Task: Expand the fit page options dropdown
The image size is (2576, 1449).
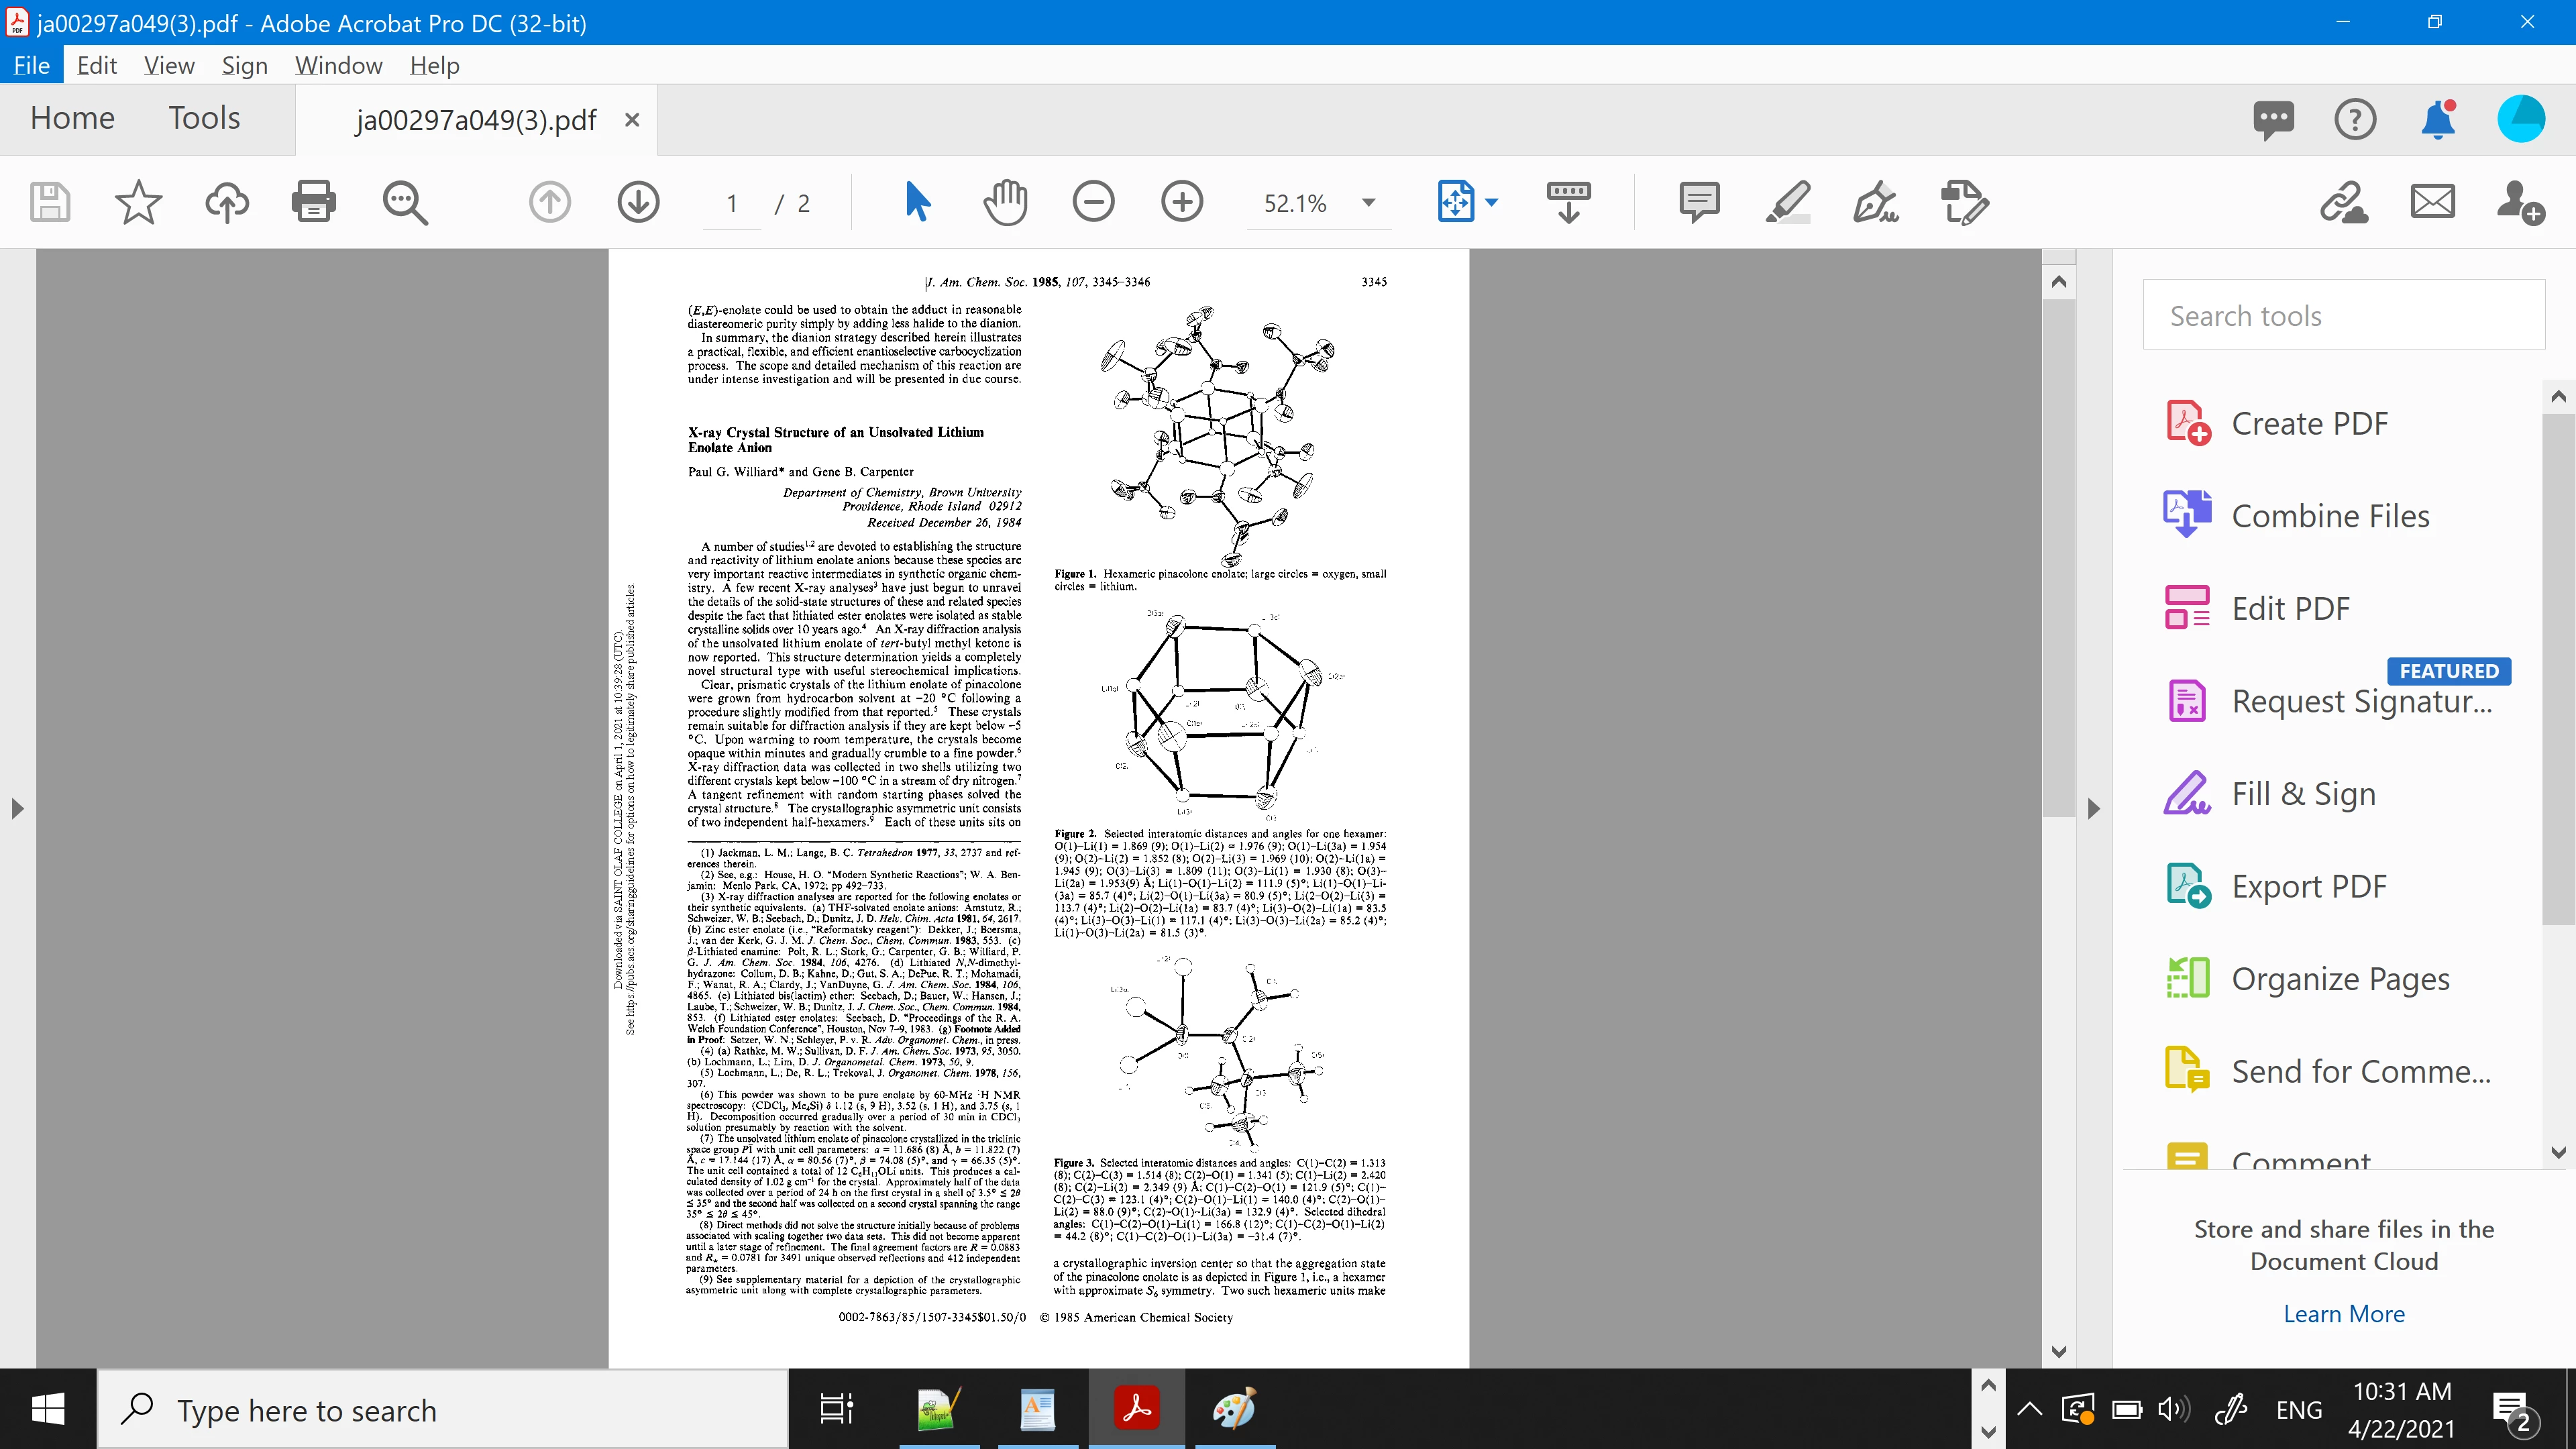Action: click(1492, 202)
